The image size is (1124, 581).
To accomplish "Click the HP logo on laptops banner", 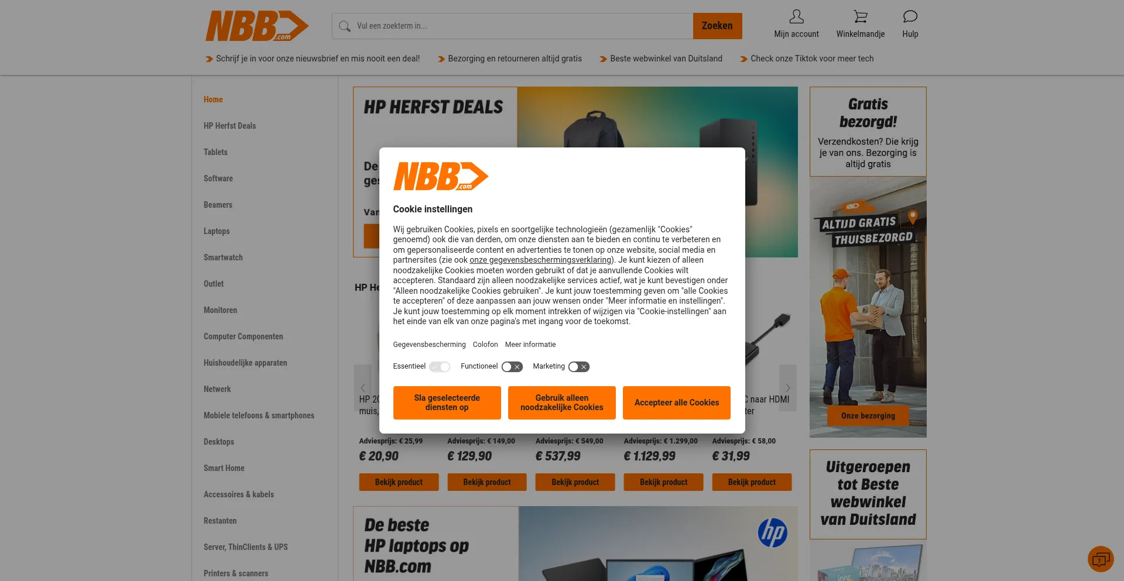I will pos(772,532).
